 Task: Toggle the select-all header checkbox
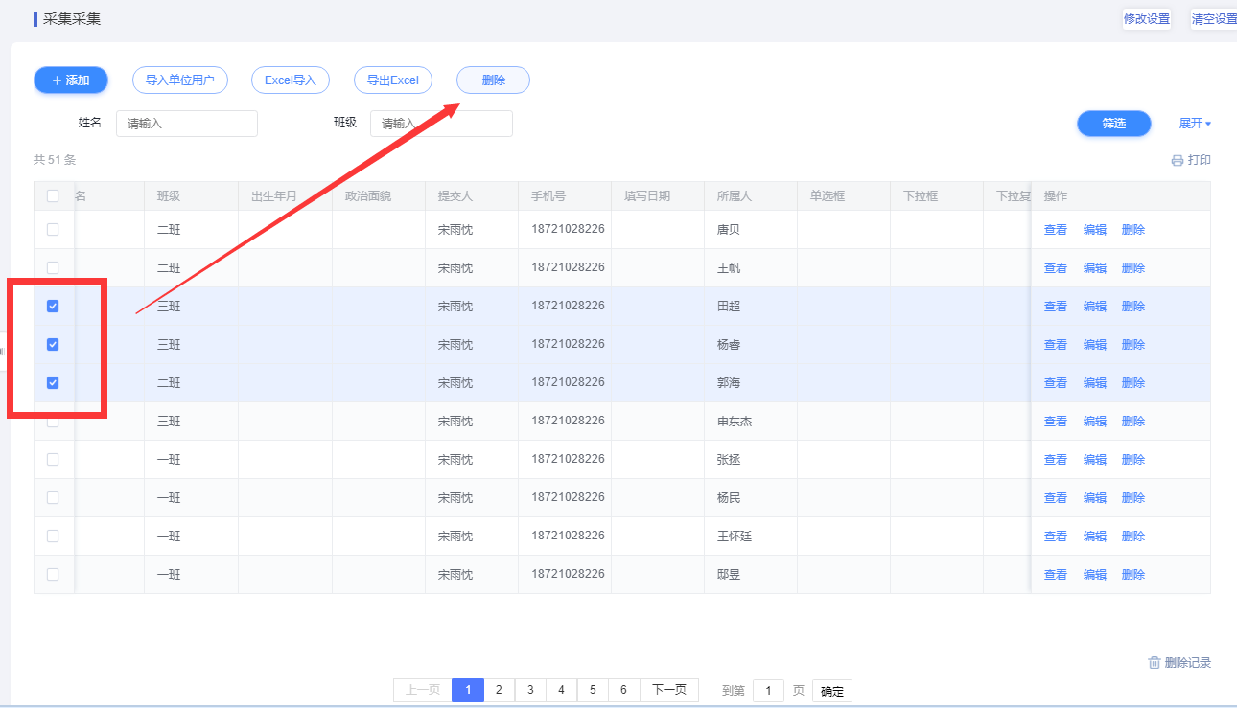(53, 196)
